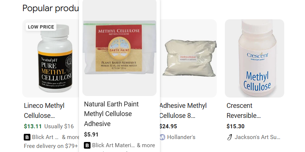This screenshot has width=305, height=152.
Task: Open the Lineco Pure Methyl Cellulose bottle image
Action: 51,58
